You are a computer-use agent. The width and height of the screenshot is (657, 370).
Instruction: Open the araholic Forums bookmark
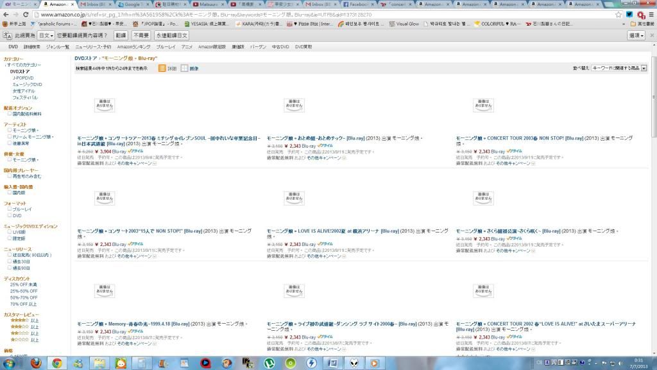(x=54, y=24)
